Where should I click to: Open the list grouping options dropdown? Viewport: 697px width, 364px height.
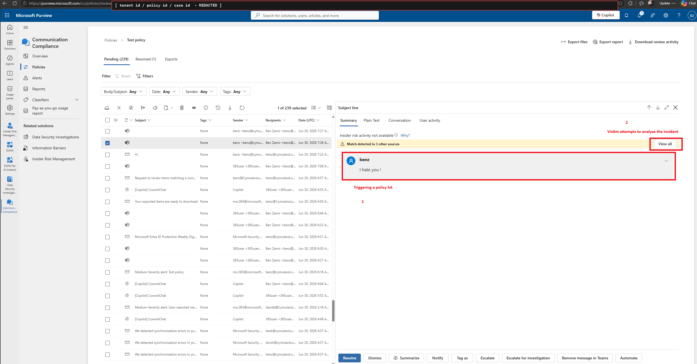click(x=316, y=108)
